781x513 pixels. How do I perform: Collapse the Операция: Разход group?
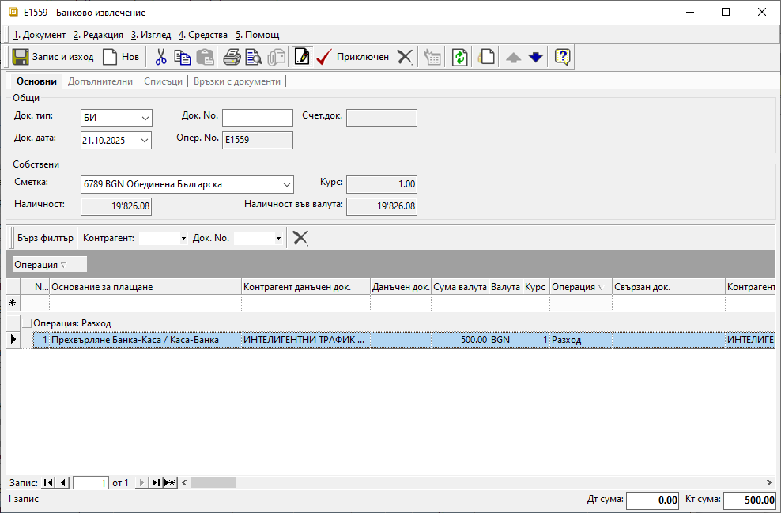26,323
